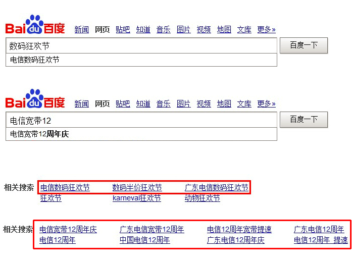Open 文库 in upper Baidu bar
This screenshot has height=264, width=352.
pos(244,30)
